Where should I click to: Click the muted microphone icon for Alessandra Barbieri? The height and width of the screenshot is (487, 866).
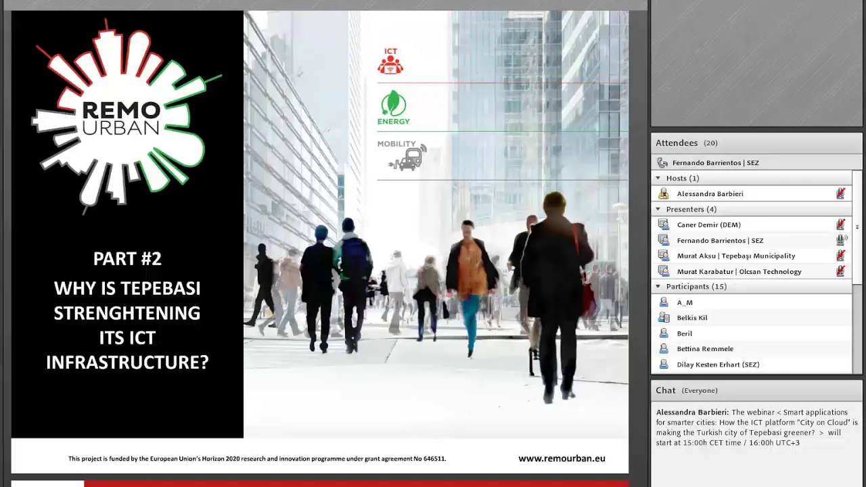[840, 194]
